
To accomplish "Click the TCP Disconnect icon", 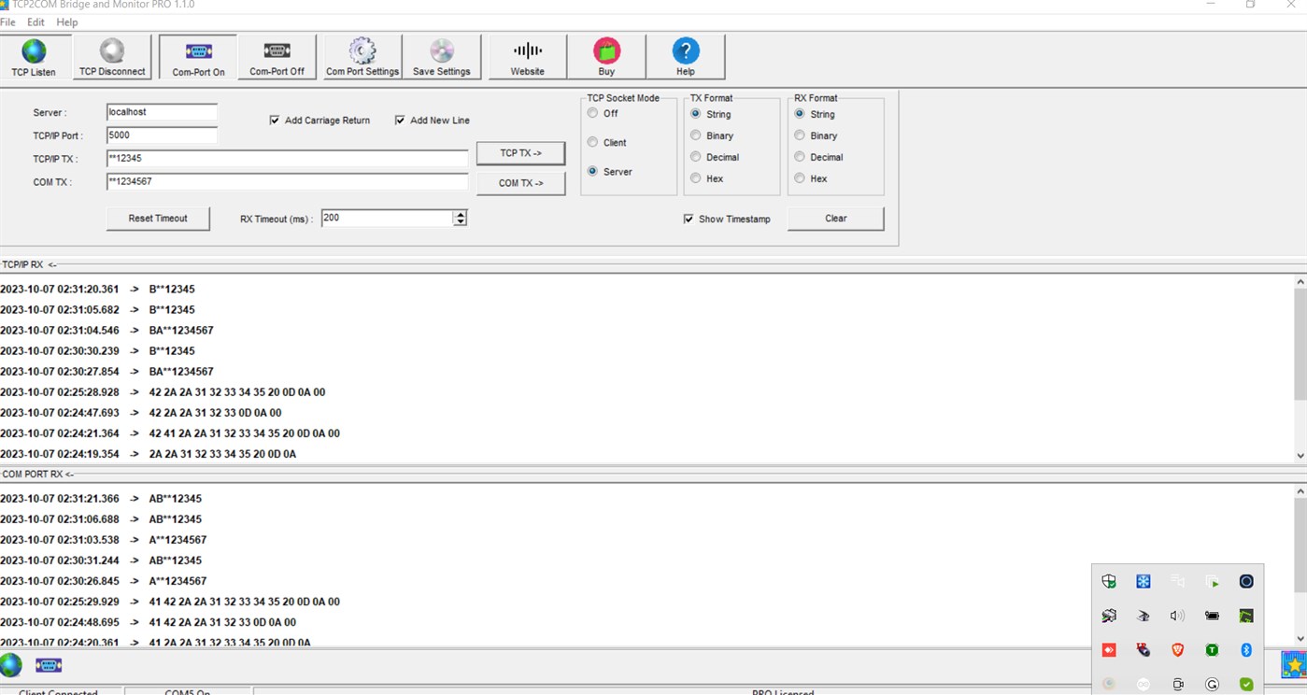I will pos(111,51).
